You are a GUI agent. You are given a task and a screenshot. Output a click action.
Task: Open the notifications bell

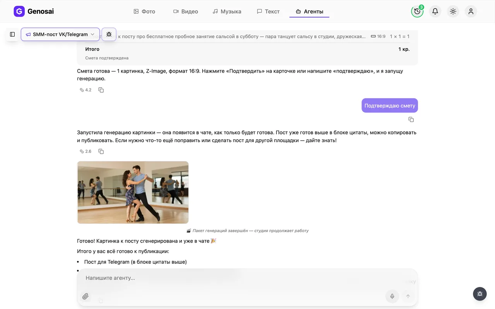(x=435, y=12)
